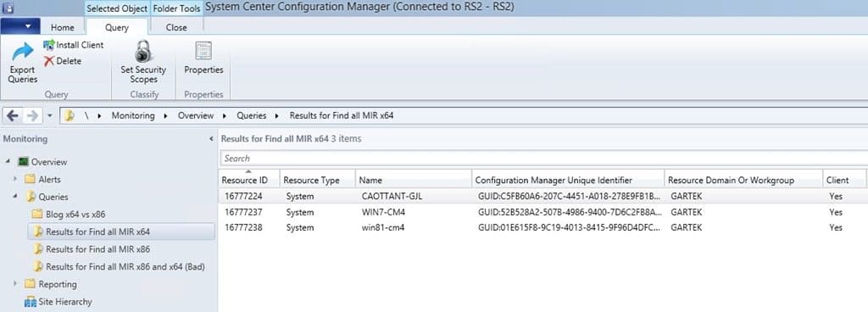
Task: Select Results for Find all MIR x86
Action: pos(97,249)
